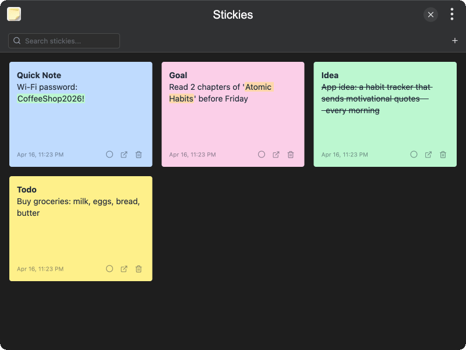Open the app options via kebab menu

click(x=452, y=14)
